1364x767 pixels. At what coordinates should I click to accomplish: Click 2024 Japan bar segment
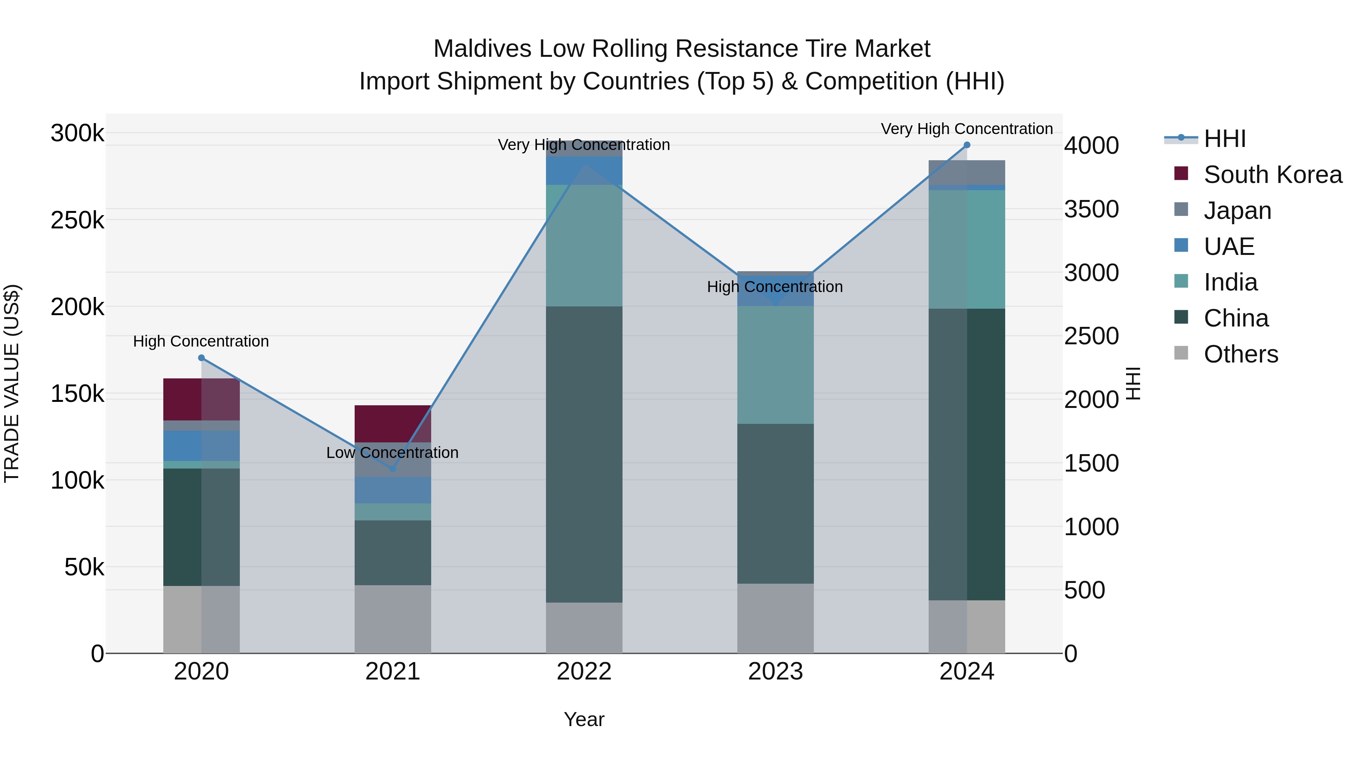tap(967, 173)
